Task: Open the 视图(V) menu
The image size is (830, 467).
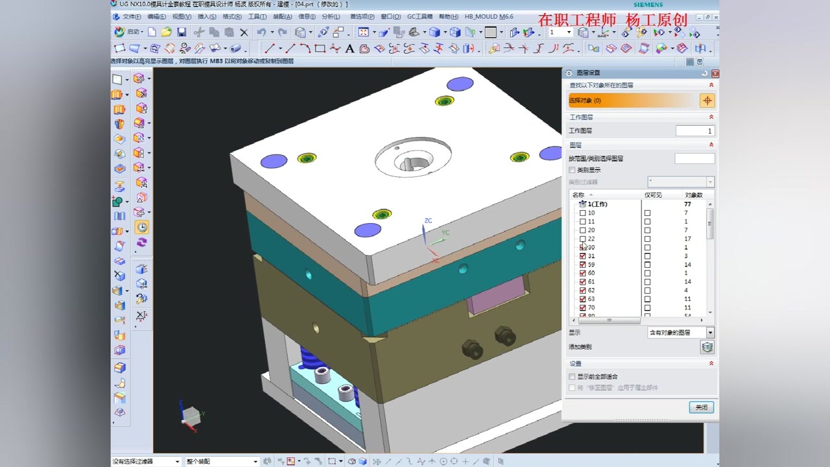Action: 182,16
